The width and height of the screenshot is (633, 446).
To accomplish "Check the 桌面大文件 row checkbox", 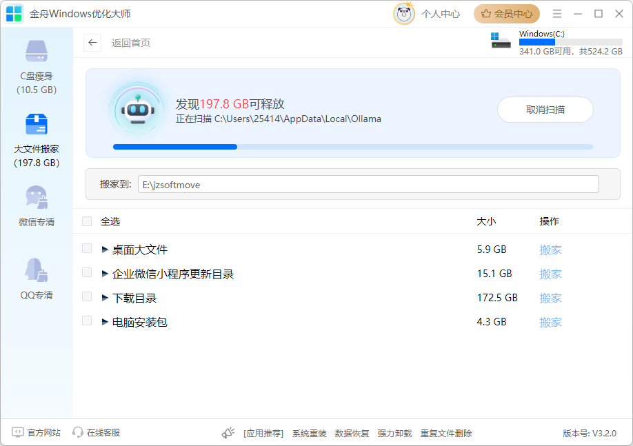I will pos(86,248).
